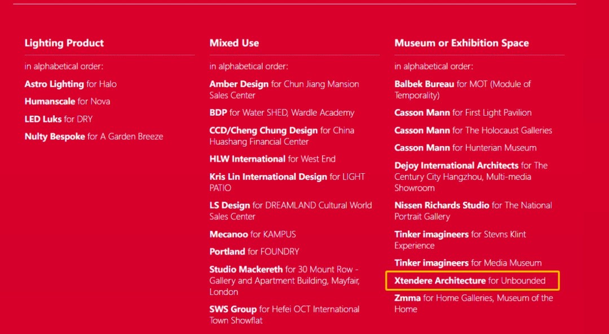
Task: Click Balbek Bureau for MOT entry
Action: (x=462, y=85)
